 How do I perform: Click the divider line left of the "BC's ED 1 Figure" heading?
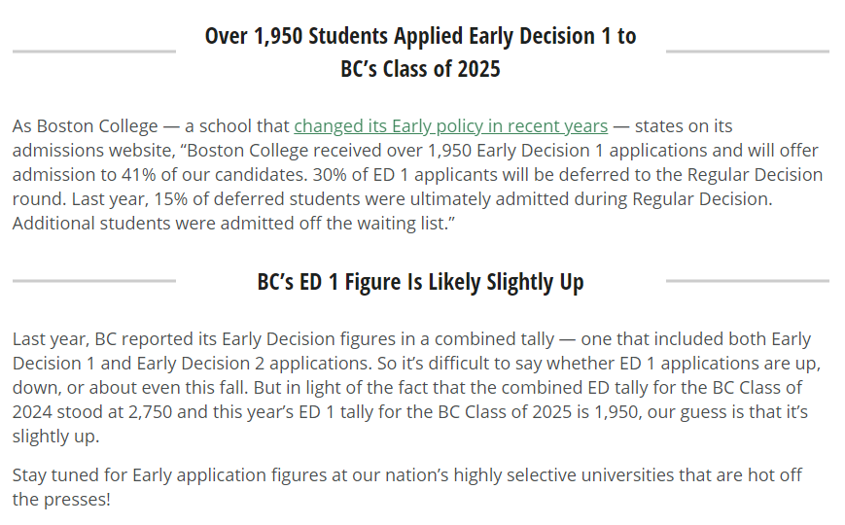pyautogui.click(x=94, y=281)
